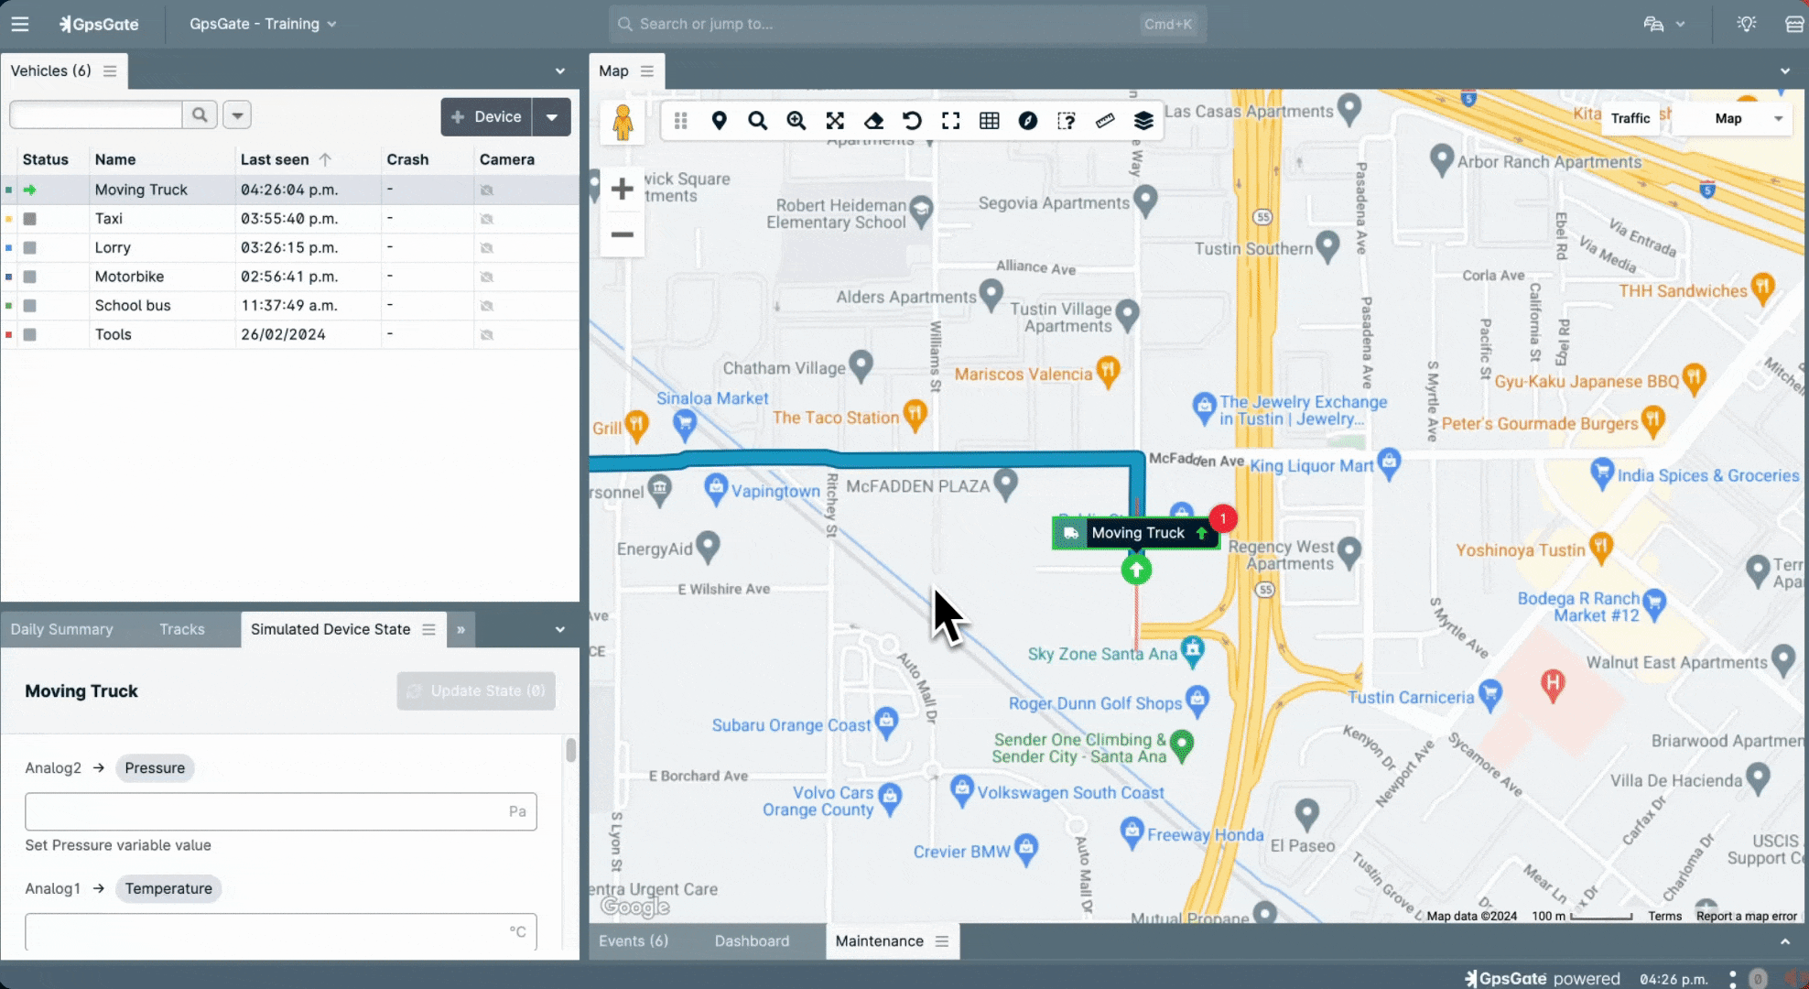Open GpsGate - Training application dropdown
This screenshot has height=989, width=1809.
pos(263,24)
